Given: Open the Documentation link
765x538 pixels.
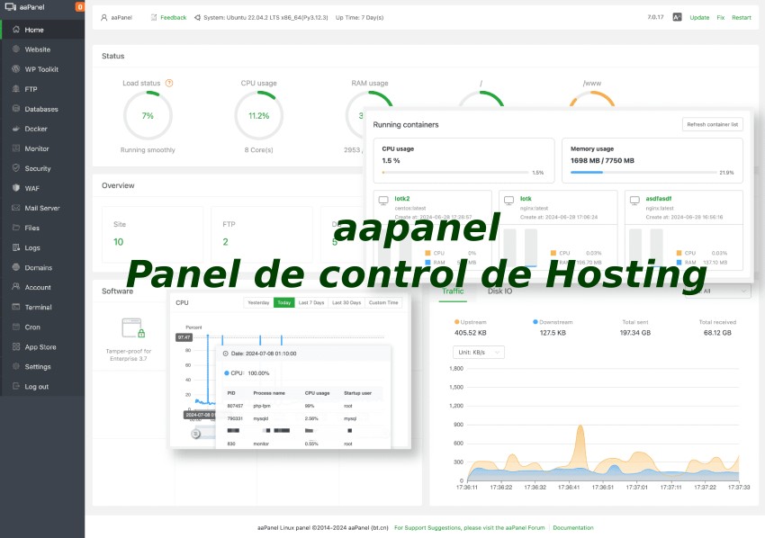Looking at the screenshot, I should tap(573, 528).
